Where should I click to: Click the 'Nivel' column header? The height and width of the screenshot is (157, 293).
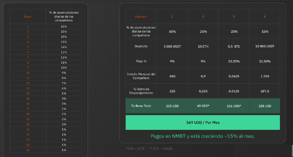[x=28, y=17]
